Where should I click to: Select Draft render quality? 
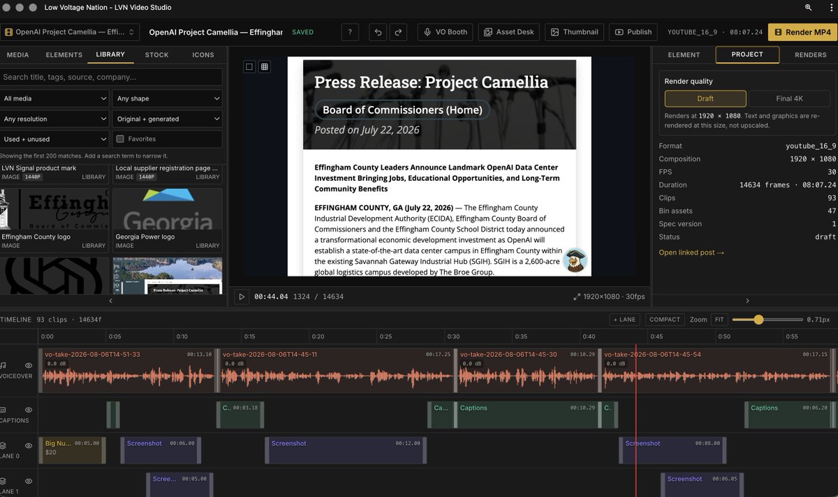[x=705, y=98]
